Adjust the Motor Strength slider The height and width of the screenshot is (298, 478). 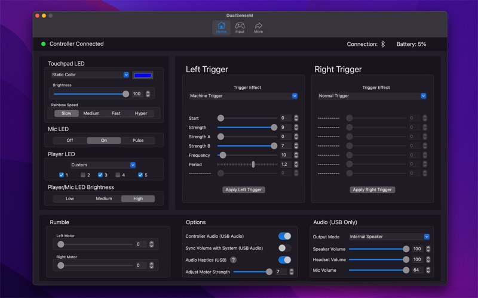tap(253, 272)
